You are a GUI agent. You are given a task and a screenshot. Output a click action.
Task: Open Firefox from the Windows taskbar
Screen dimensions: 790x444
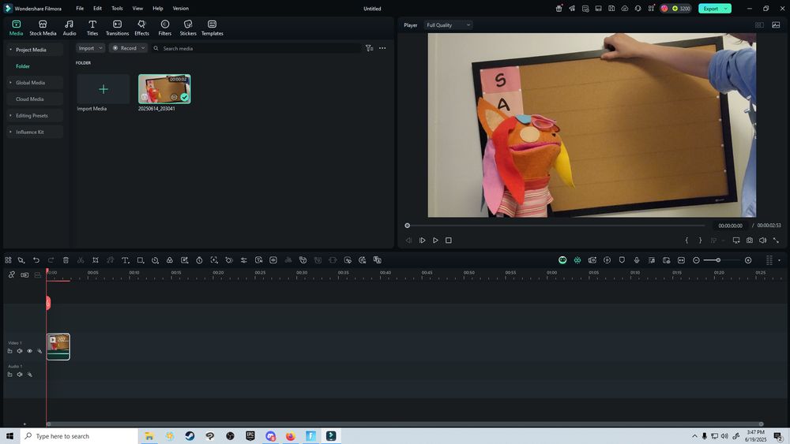point(291,436)
